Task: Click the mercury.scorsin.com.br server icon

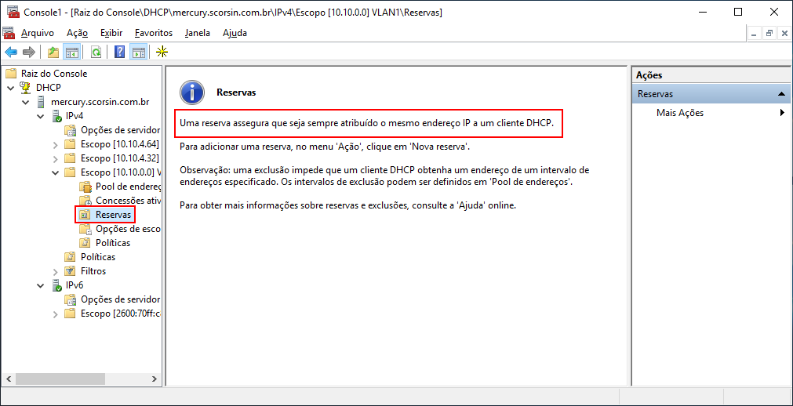Action: point(41,102)
